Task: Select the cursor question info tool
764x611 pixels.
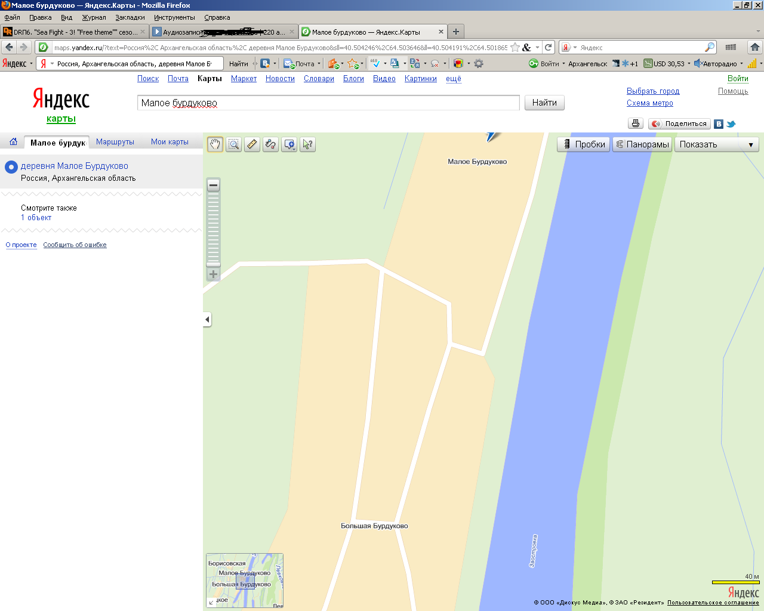Action: click(307, 144)
